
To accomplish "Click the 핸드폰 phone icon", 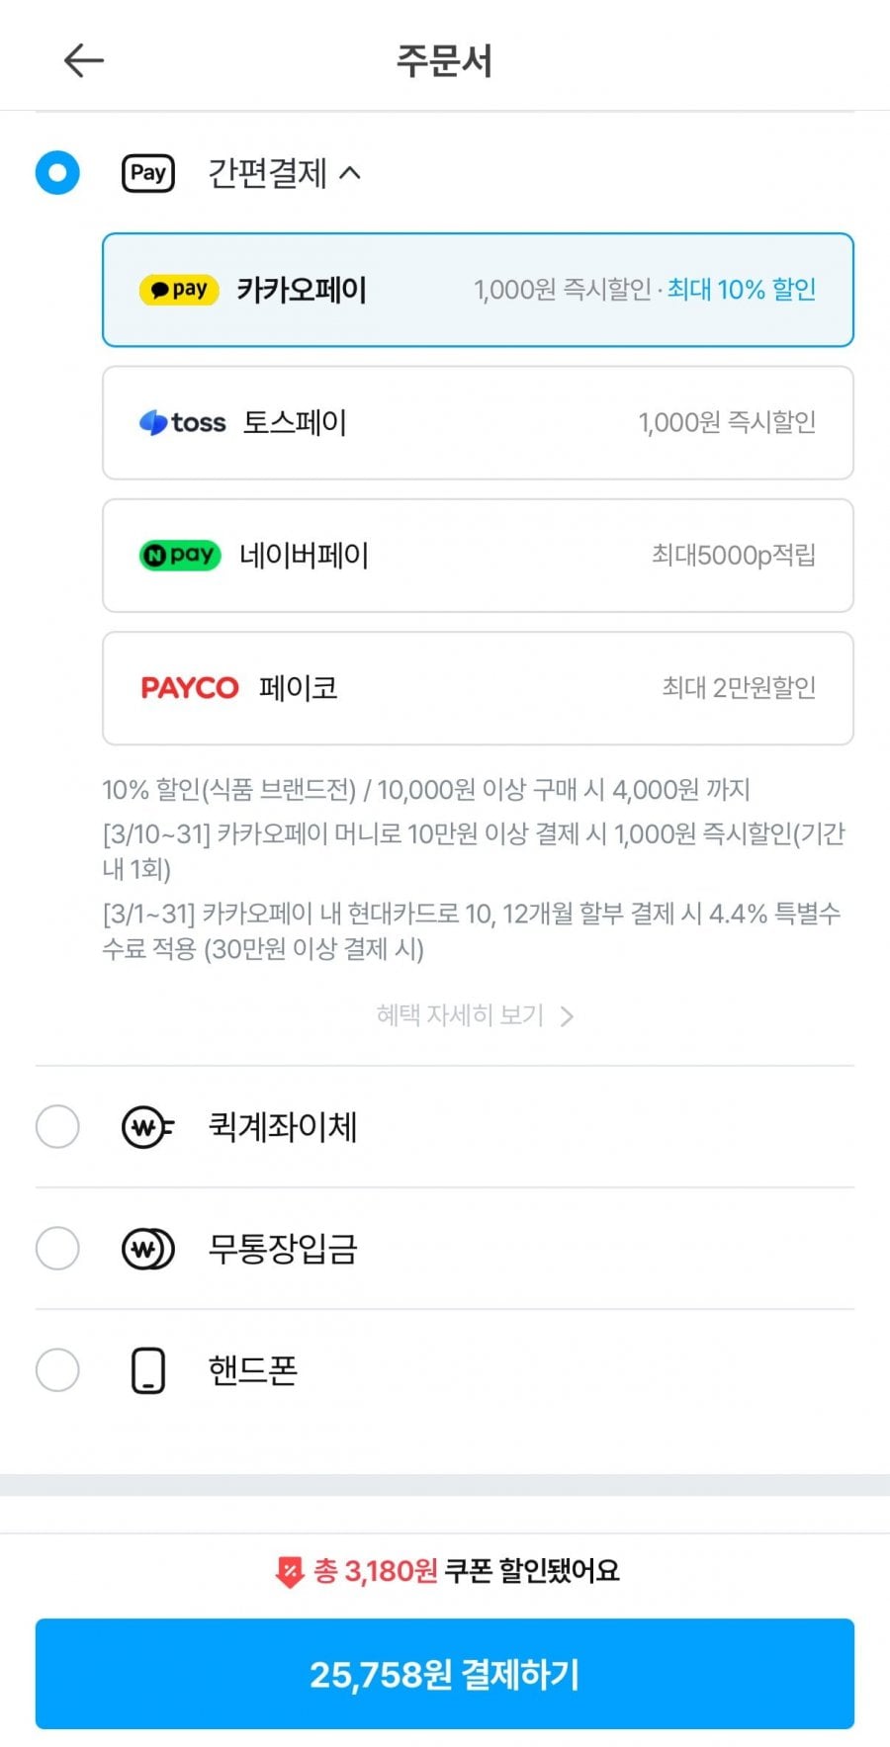I will (148, 1370).
